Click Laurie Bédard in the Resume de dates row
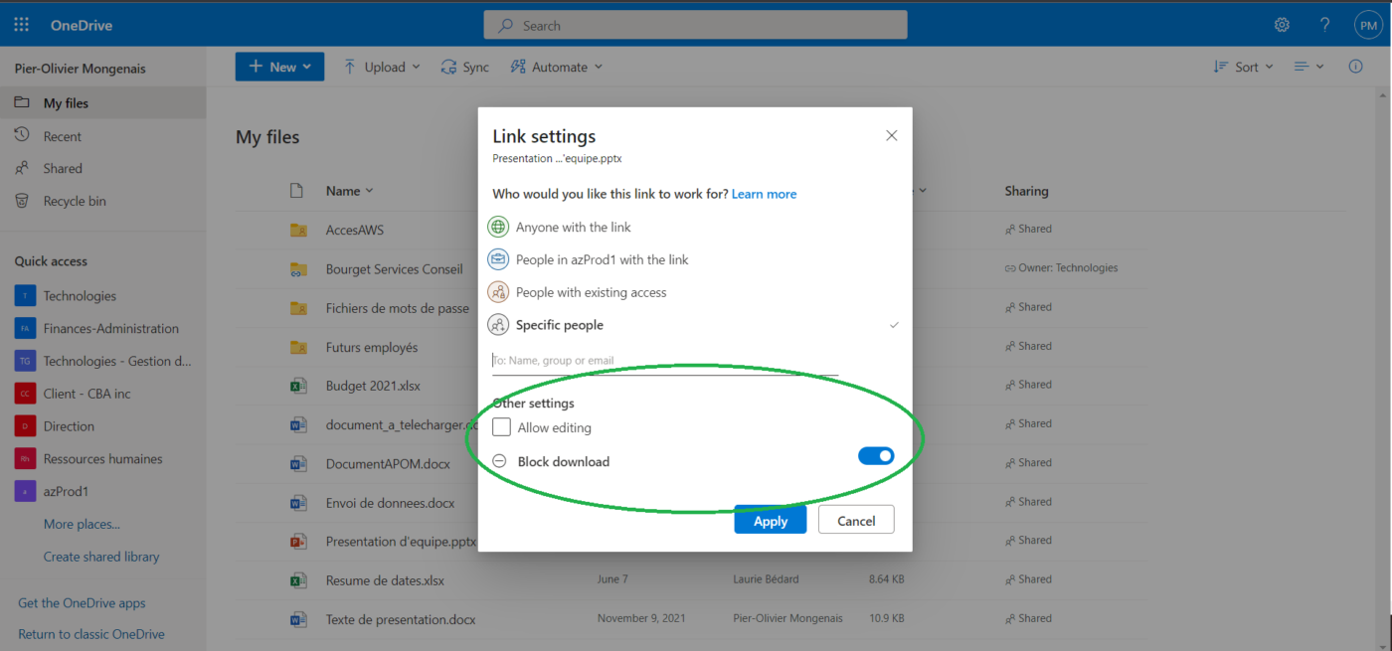Image resolution: width=1392 pixels, height=651 pixels. click(x=766, y=579)
